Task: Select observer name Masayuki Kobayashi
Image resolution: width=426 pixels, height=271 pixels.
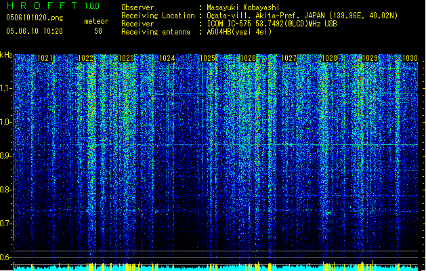Action: pos(243,7)
